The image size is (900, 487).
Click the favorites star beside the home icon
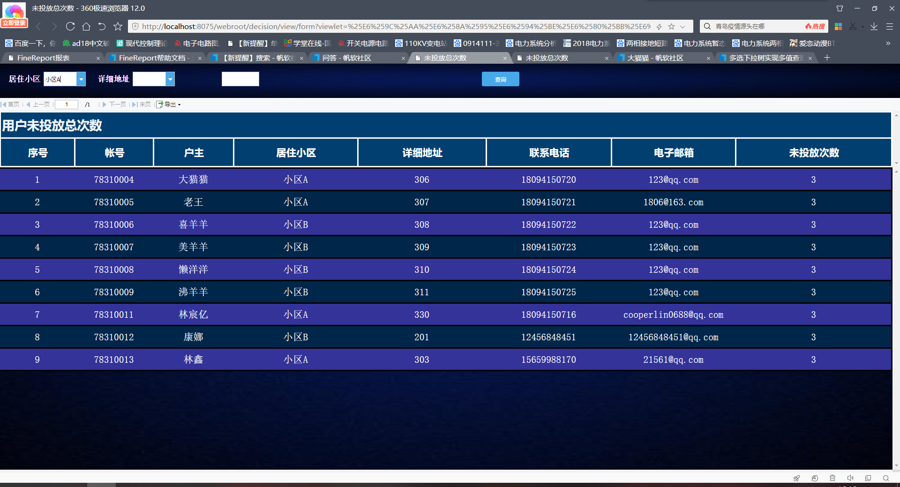click(x=118, y=26)
